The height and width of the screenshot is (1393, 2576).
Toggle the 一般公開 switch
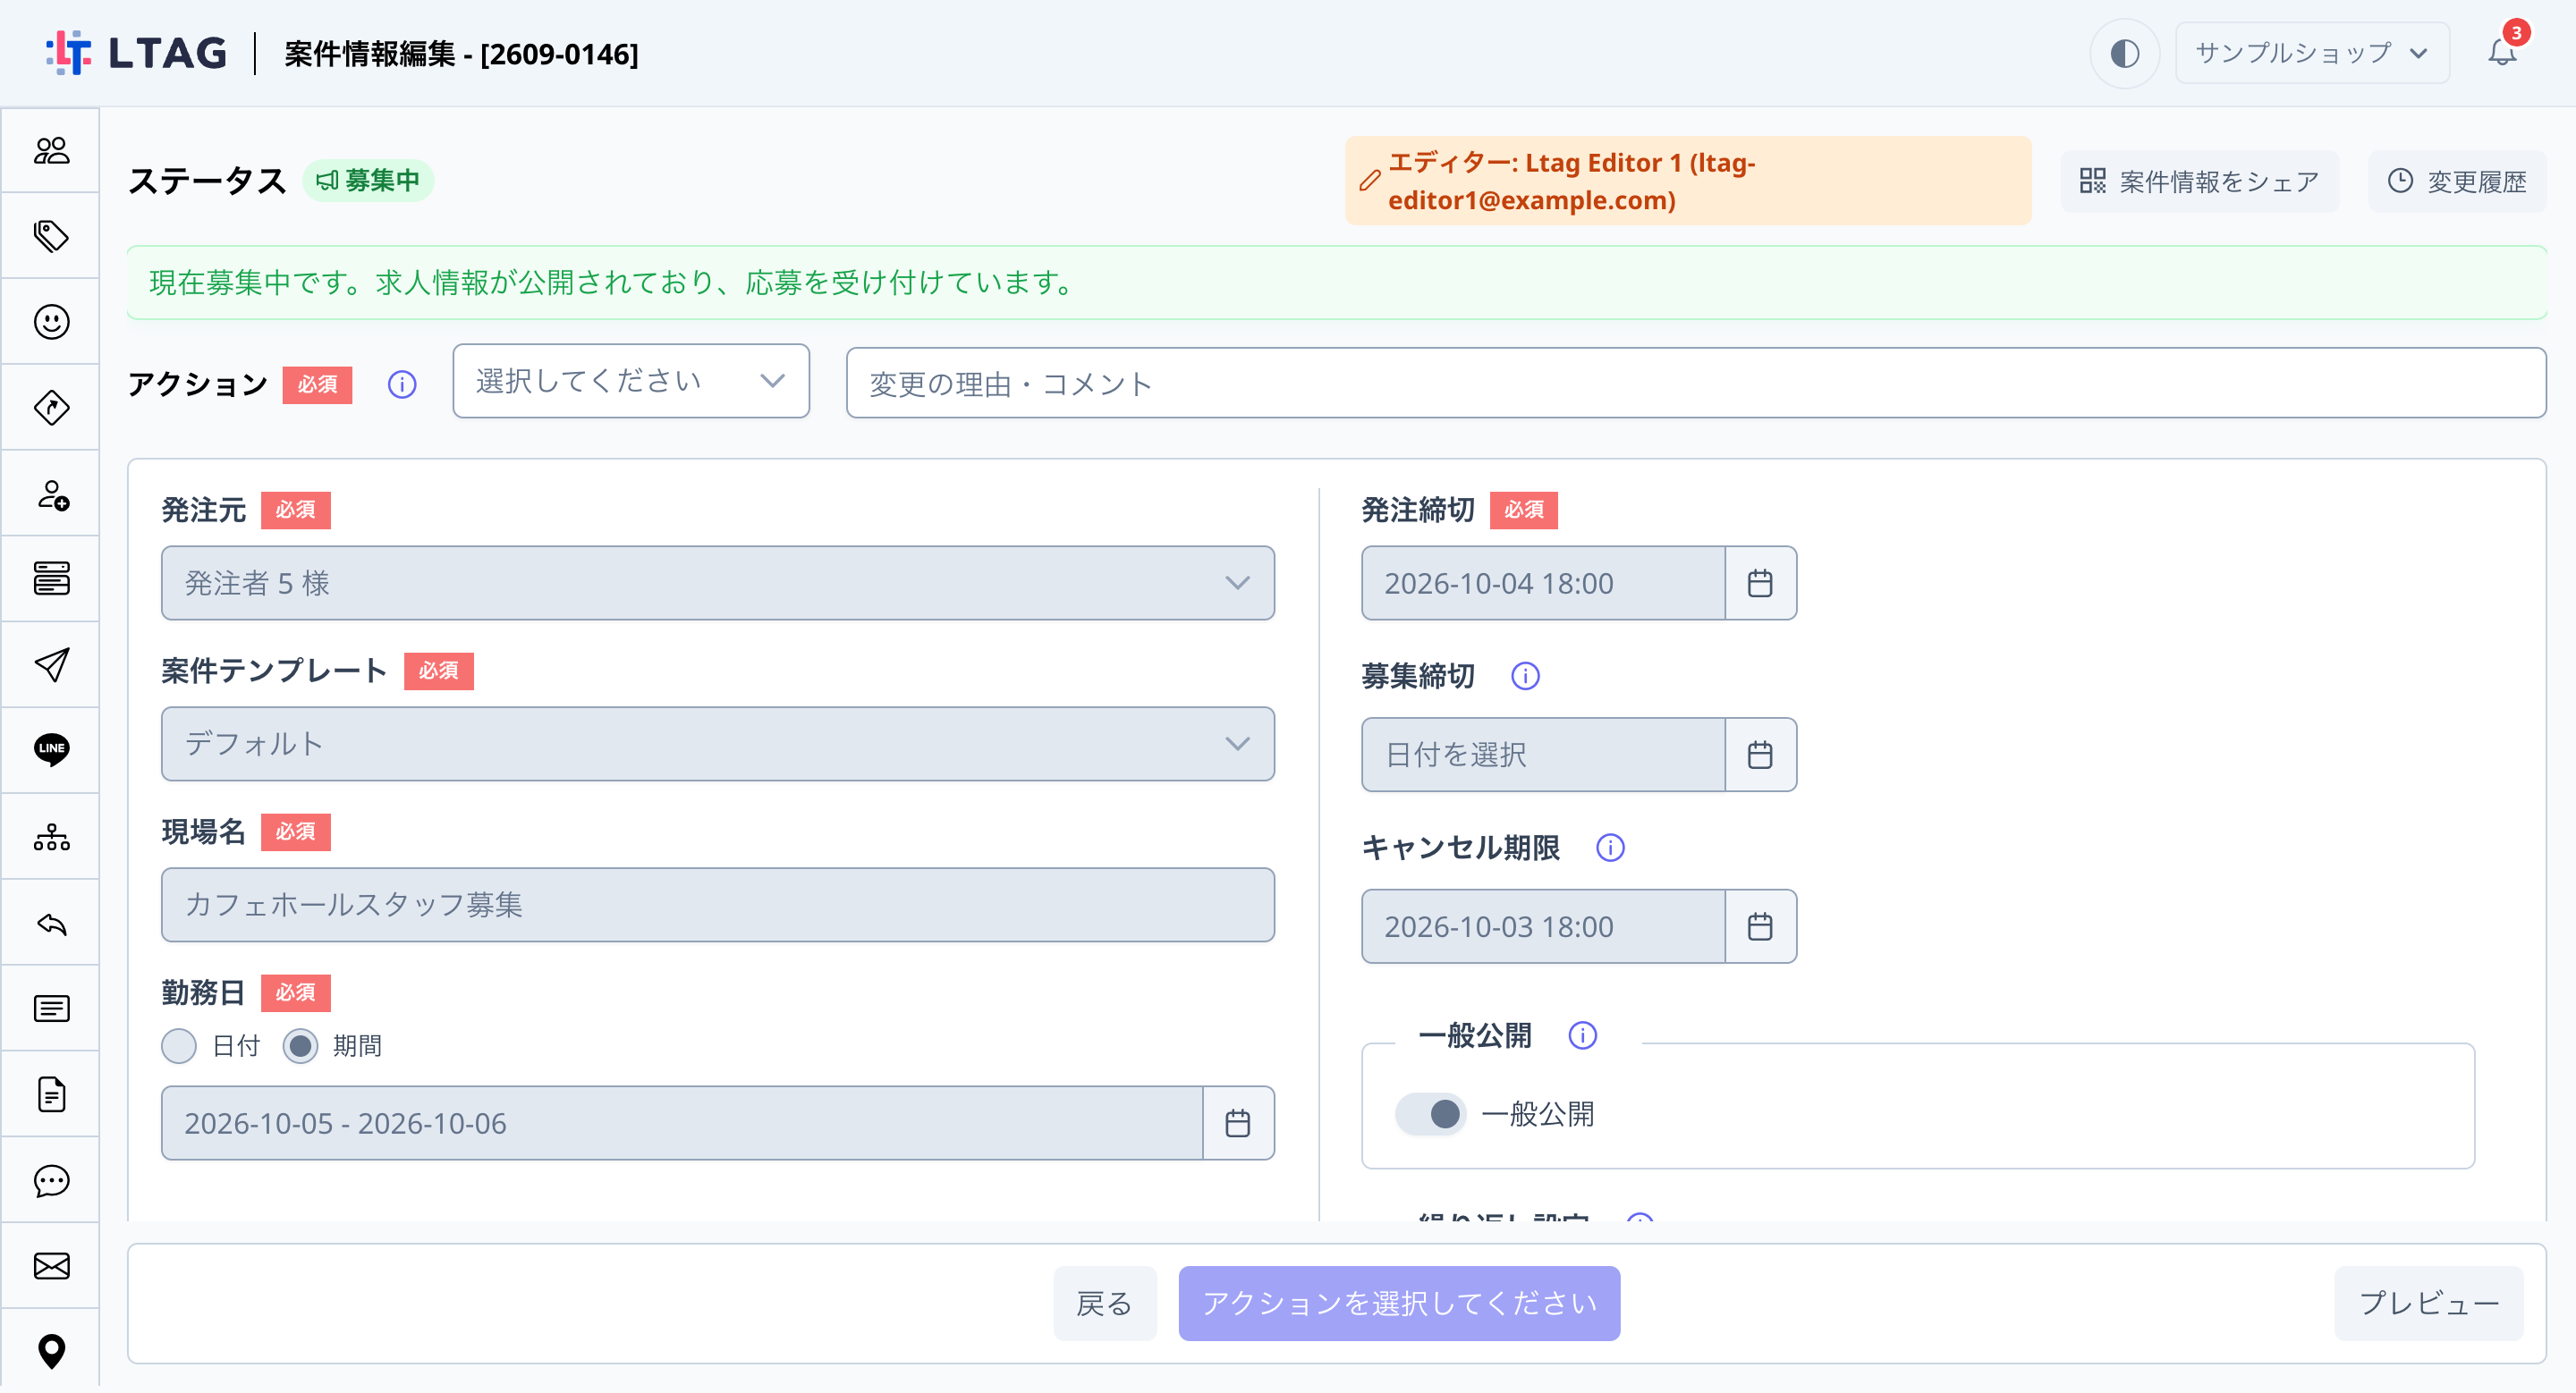(1430, 1114)
